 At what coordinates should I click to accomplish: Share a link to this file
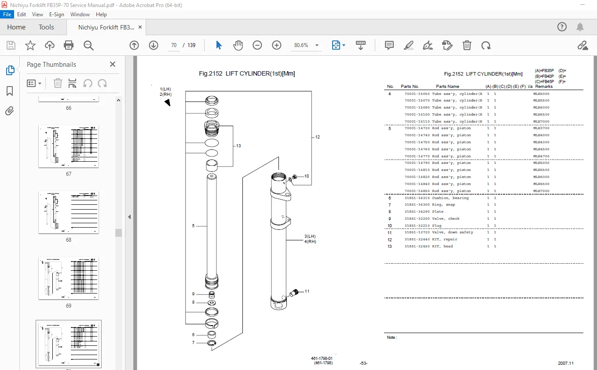point(583,45)
